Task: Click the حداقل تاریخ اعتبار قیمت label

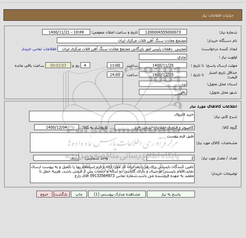Action: tap(223, 75)
